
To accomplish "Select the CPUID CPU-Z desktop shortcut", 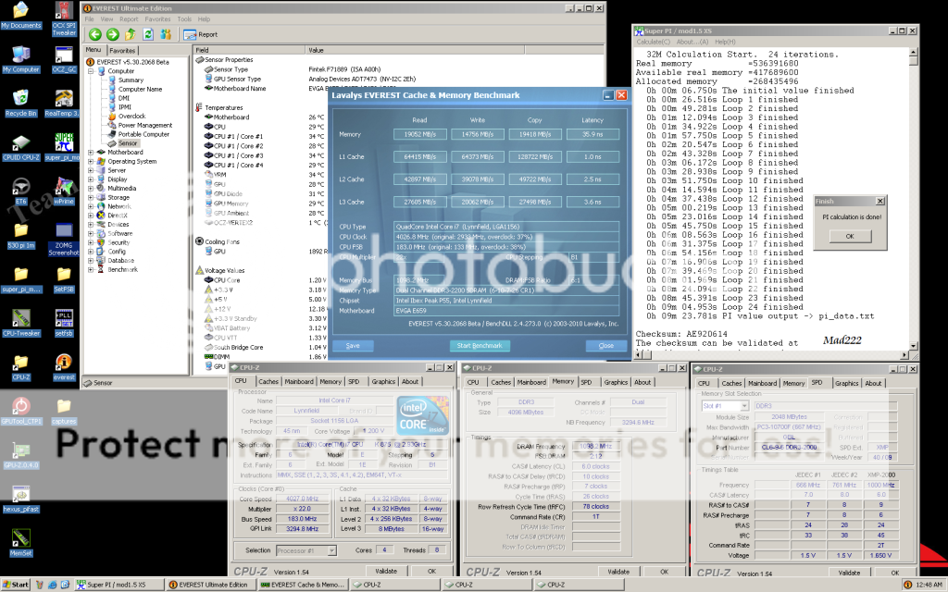I will [x=20, y=146].
